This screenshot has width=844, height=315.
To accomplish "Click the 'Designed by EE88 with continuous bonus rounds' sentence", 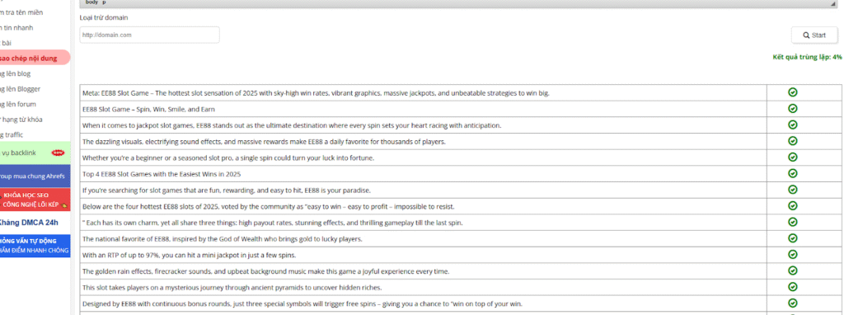I will click(x=302, y=303).
